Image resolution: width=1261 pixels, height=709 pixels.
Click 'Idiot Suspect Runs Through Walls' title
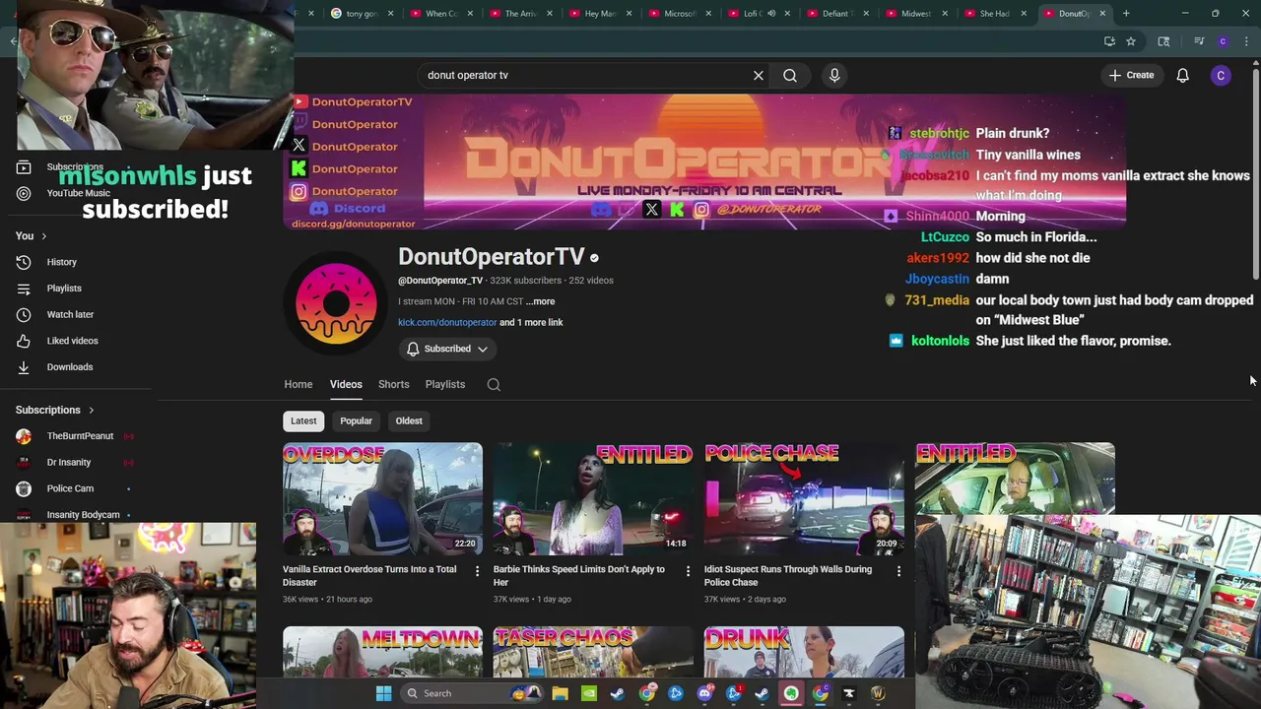pyautogui.click(x=787, y=575)
